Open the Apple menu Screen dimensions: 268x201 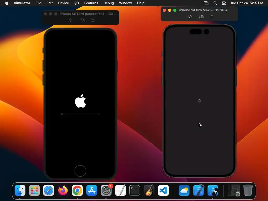point(7,3)
